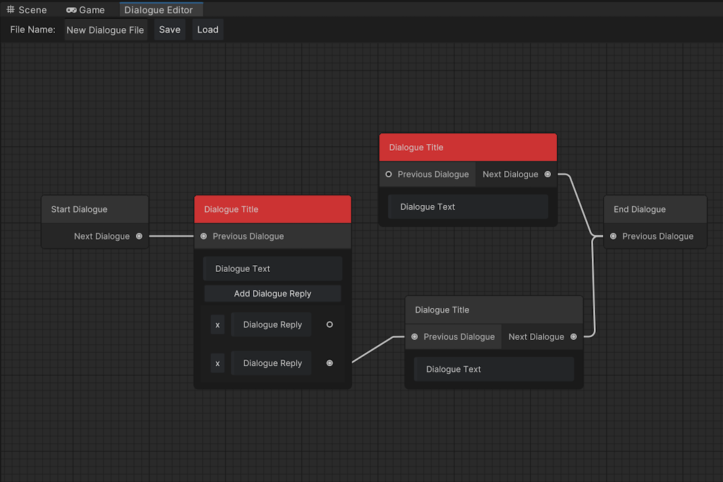The width and height of the screenshot is (723, 482).
Task: Click the bottom-right node's Next Dialogue port
Action: pyautogui.click(x=574, y=337)
